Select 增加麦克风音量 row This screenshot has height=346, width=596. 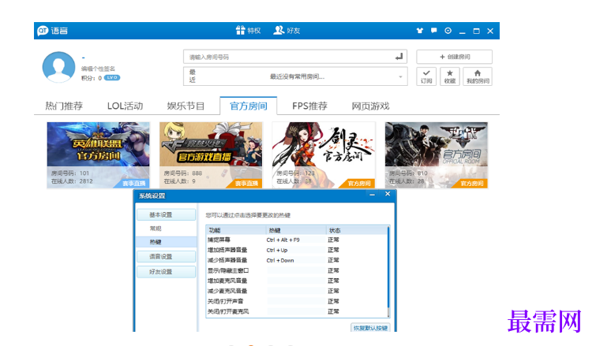(297, 281)
